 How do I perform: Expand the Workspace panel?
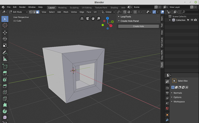[179, 102]
